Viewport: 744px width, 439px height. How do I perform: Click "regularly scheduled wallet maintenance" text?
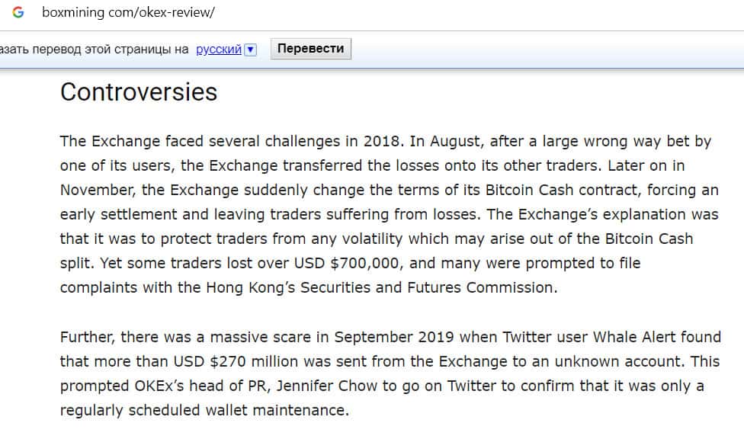203,410
